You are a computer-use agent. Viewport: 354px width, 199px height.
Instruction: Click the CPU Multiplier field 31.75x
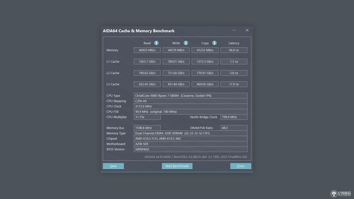(x=147, y=117)
